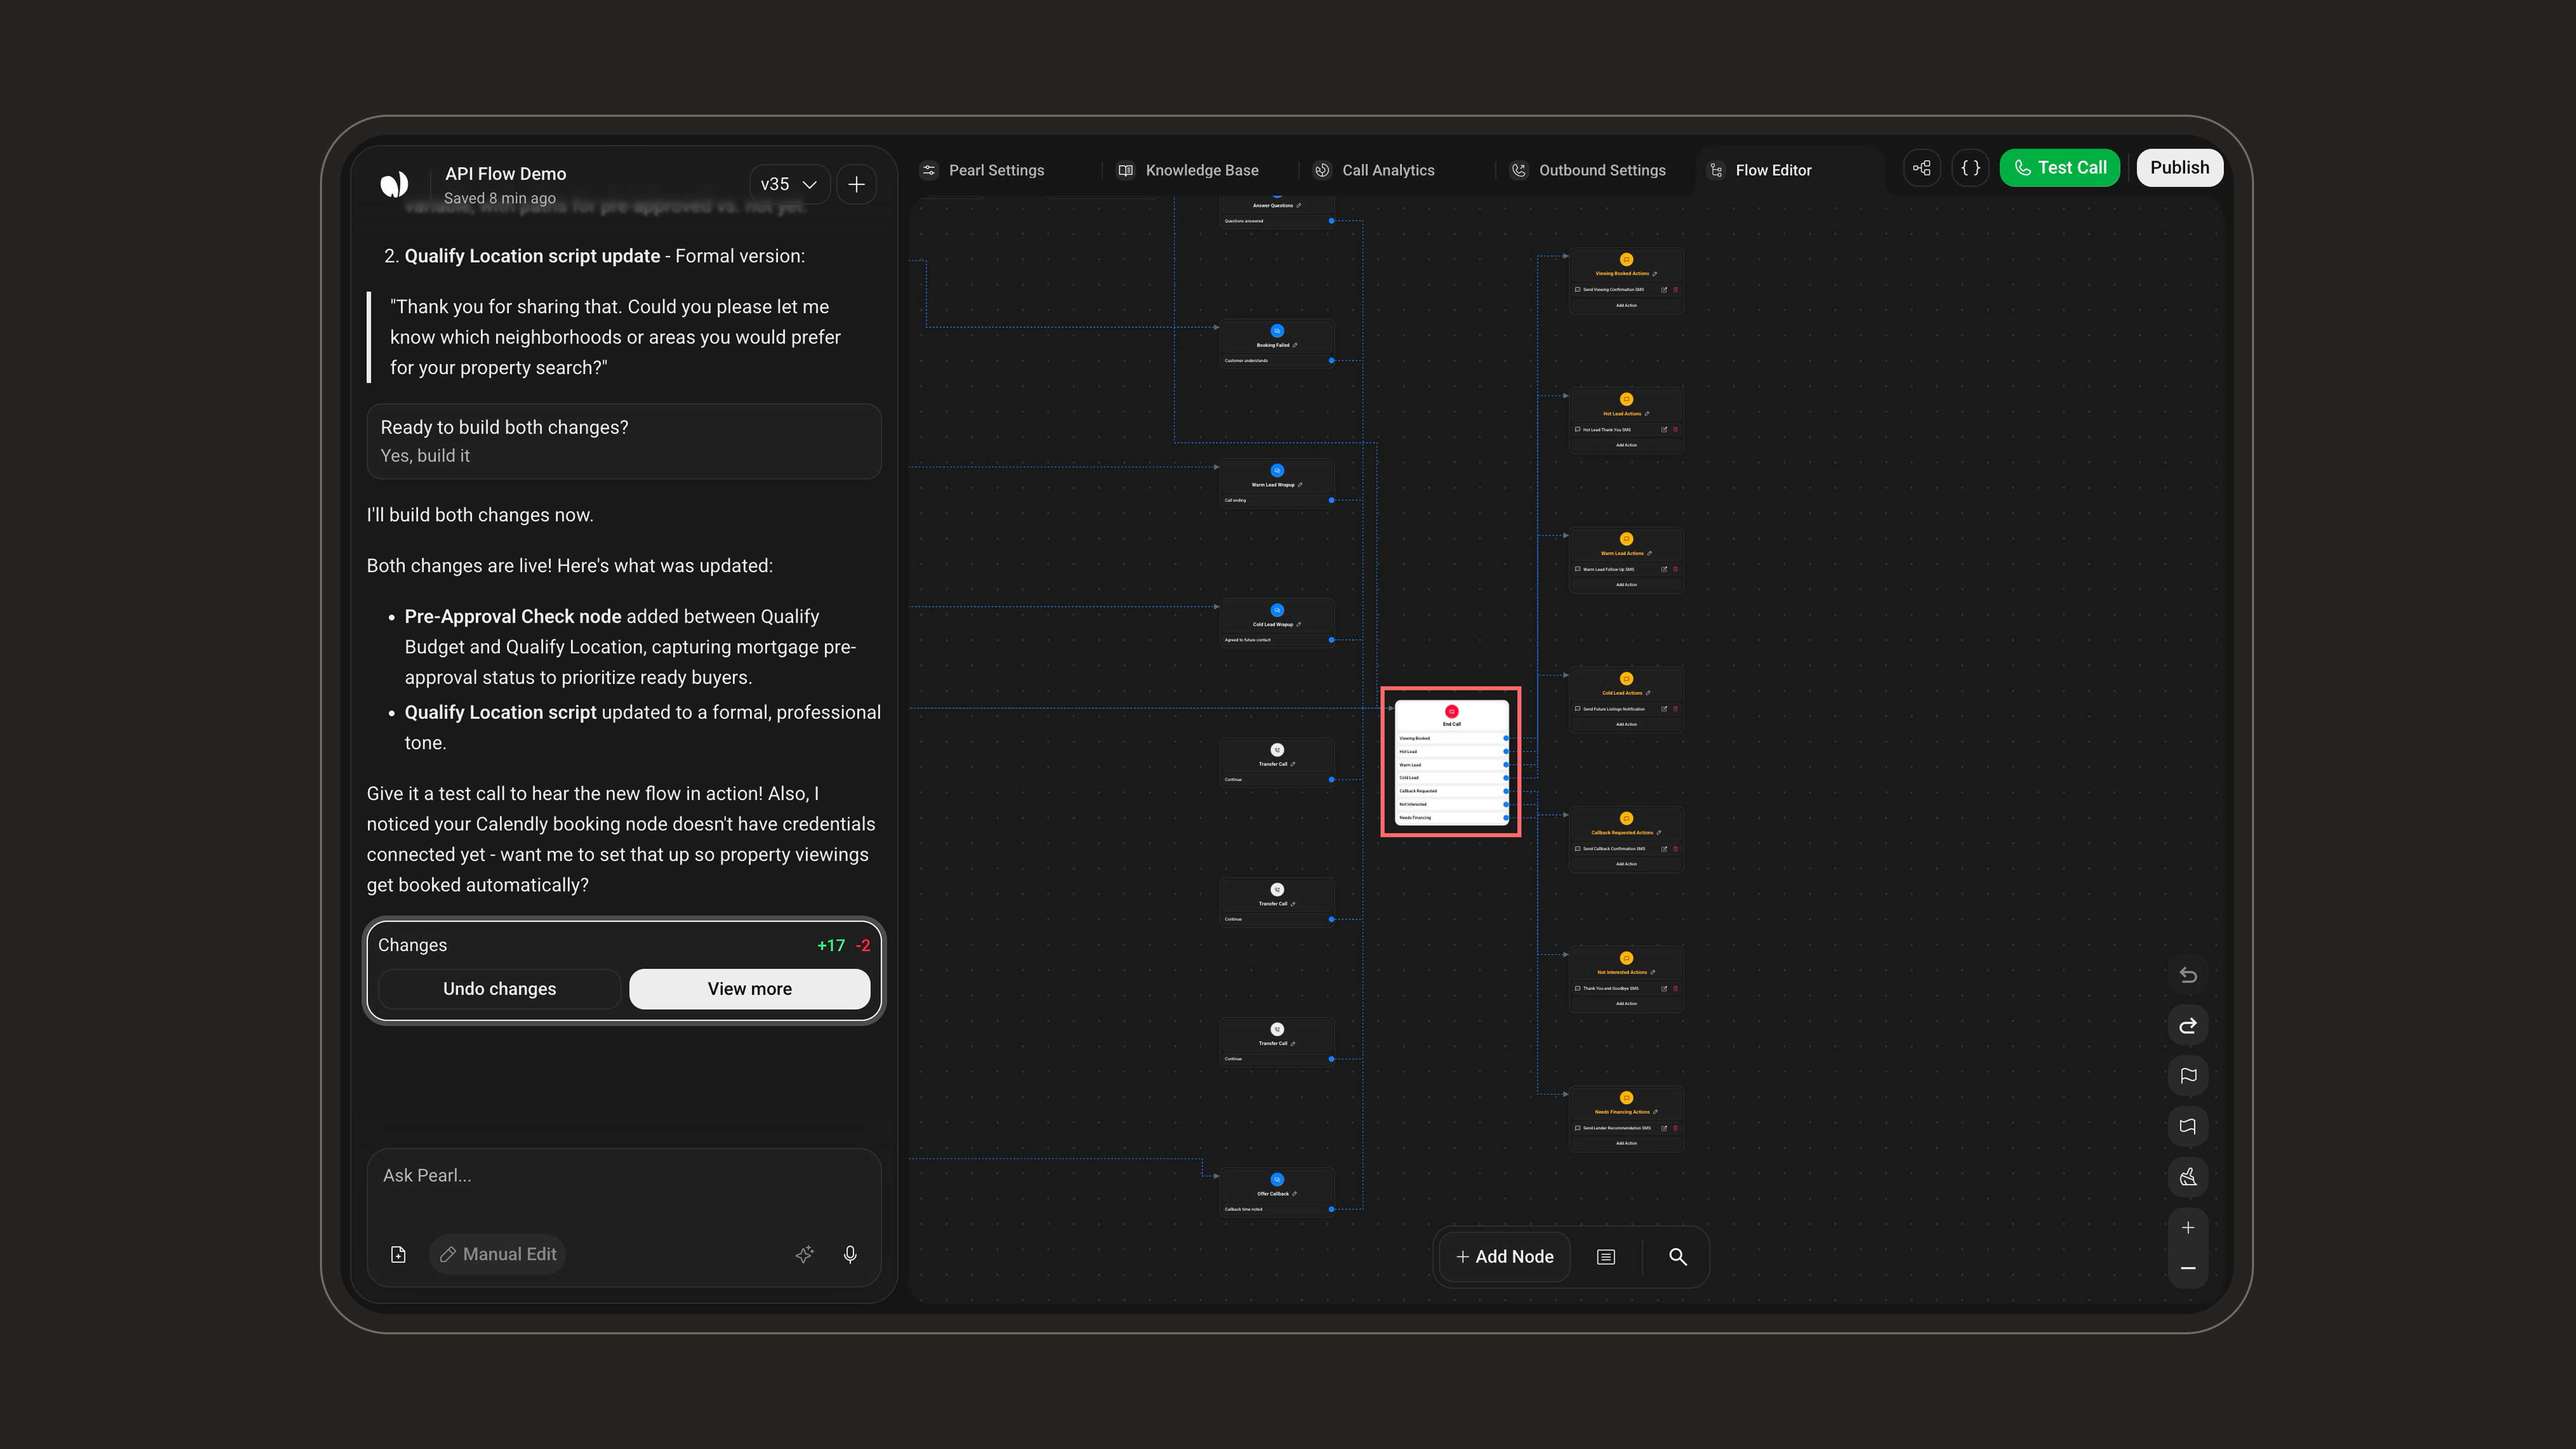This screenshot has width=2576, height=1449.
Task: Add Action to Callback Requested Actions
Action: click(x=1626, y=864)
